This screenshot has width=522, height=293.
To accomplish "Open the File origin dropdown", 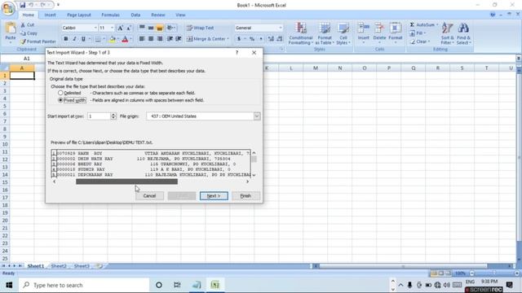I will 257,116.
